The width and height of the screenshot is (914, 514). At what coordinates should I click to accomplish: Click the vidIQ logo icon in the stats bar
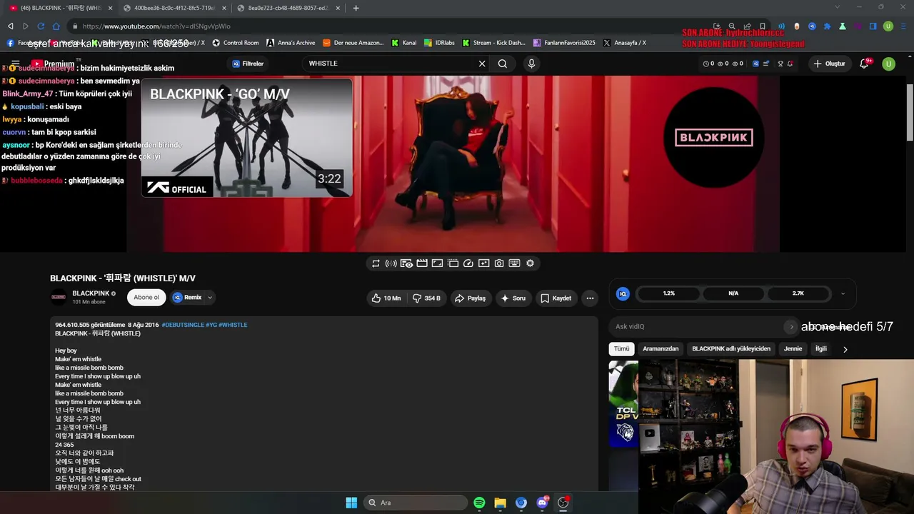click(x=623, y=293)
